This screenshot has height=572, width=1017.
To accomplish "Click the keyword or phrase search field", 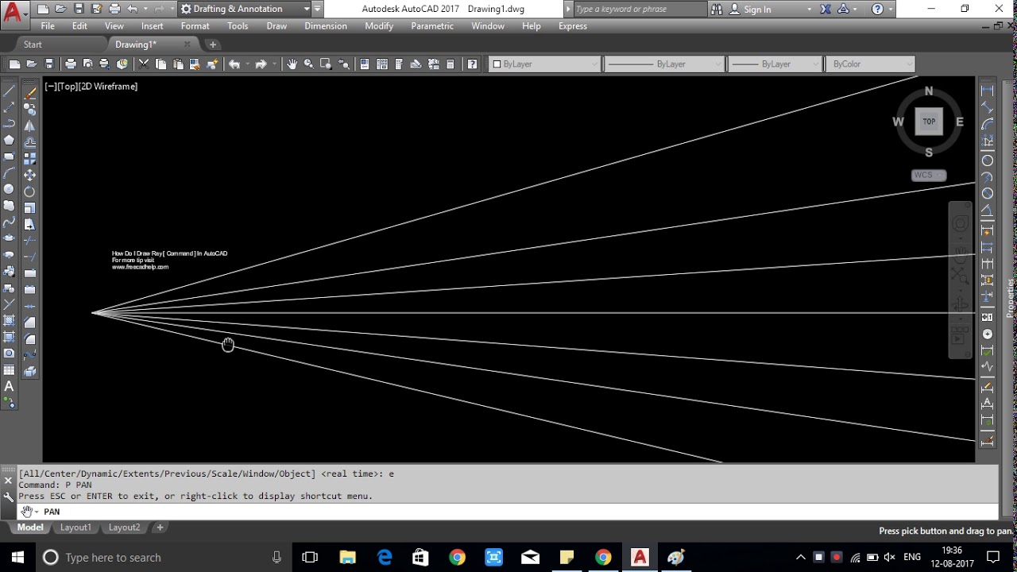I will point(638,9).
